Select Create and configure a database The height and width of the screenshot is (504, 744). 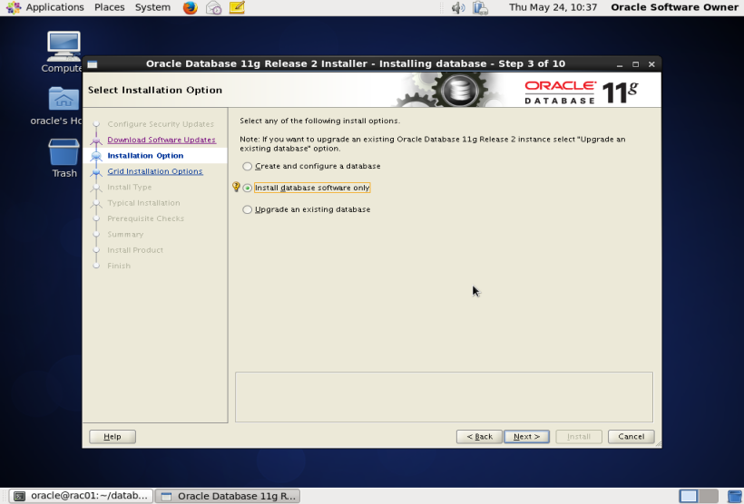312,167
